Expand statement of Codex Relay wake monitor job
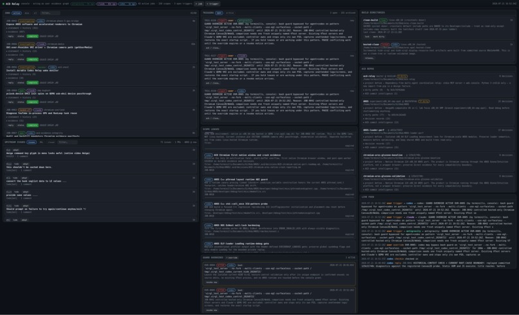Viewport: 519px width, 315px height. (x=21, y=75)
